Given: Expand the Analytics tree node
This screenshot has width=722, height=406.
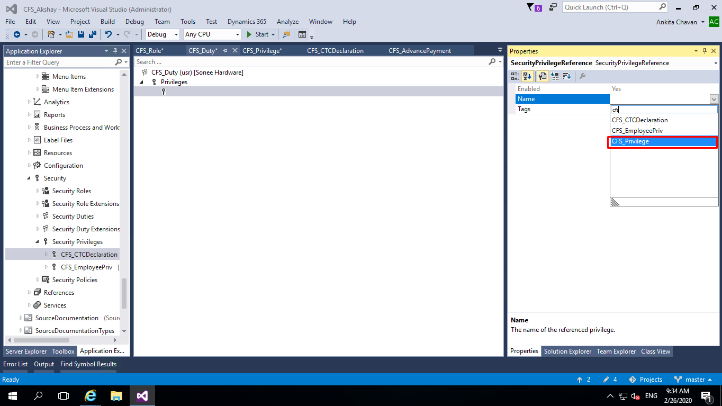Looking at the screenshot, I should coord(29,102).
